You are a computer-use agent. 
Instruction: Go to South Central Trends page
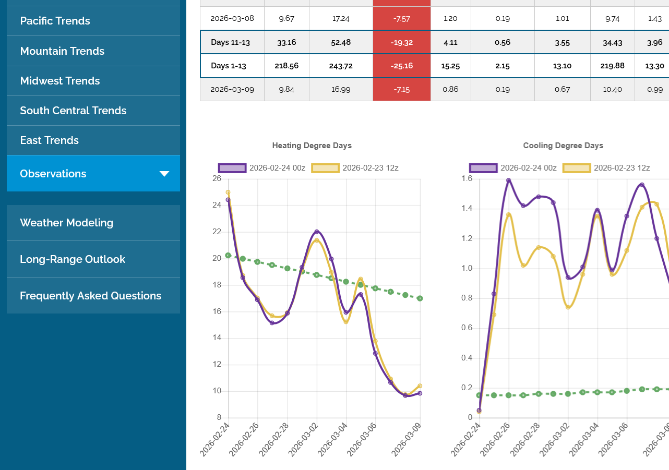click(x=73, y=111)
